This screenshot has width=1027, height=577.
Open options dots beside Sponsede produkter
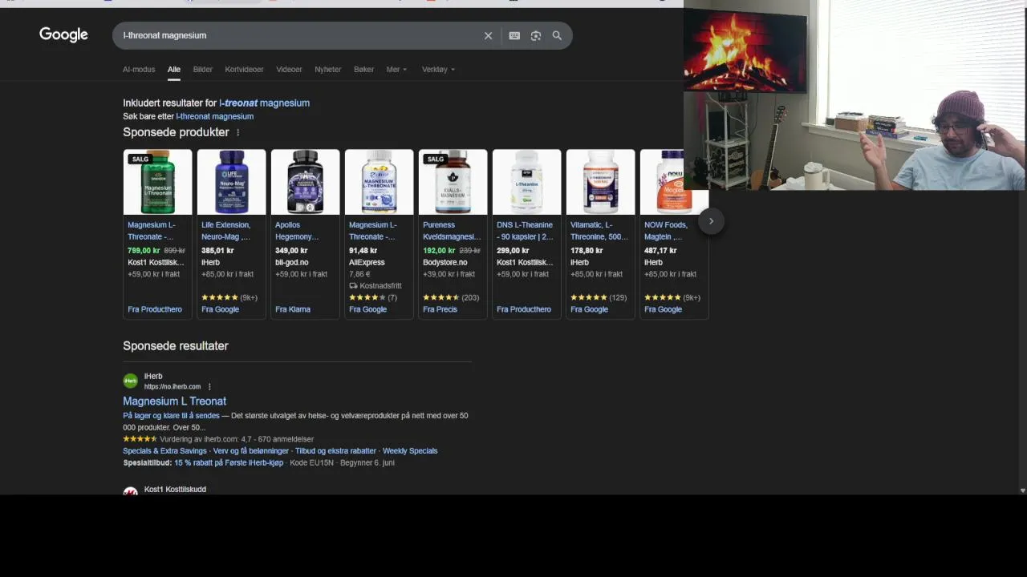click(237, 132)
